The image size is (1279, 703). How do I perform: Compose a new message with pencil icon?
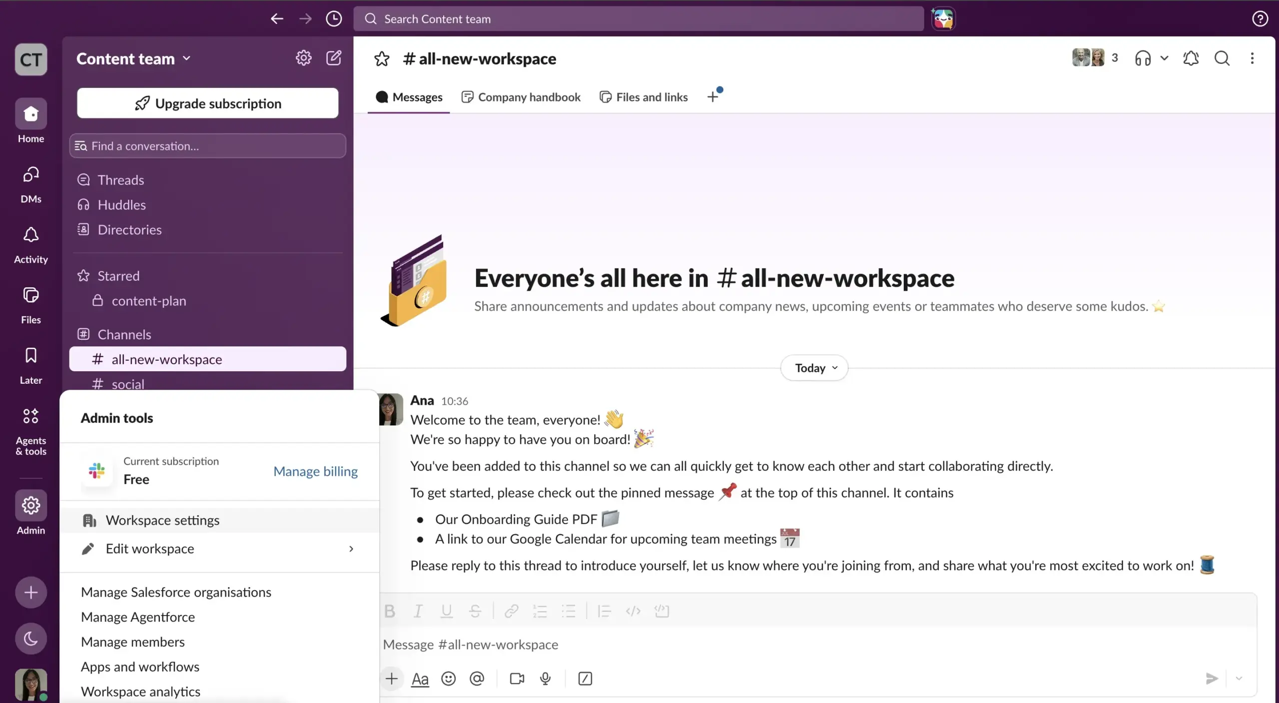pos(334,58)
